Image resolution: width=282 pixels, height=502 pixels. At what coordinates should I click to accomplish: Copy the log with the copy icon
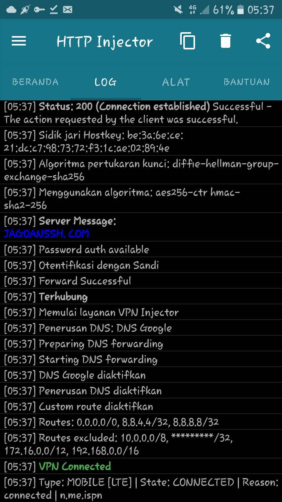click(x=188, y=41)
